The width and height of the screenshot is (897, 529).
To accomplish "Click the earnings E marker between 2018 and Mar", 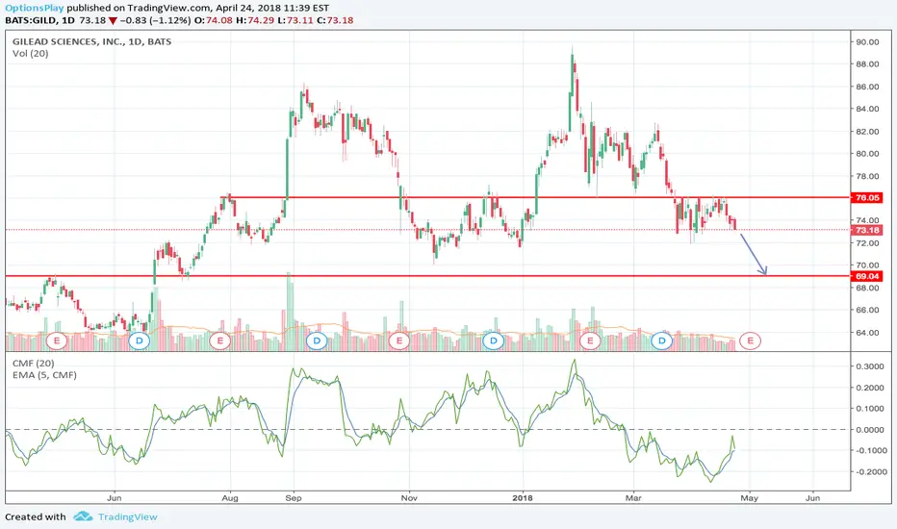I will (x=590, y=340).
